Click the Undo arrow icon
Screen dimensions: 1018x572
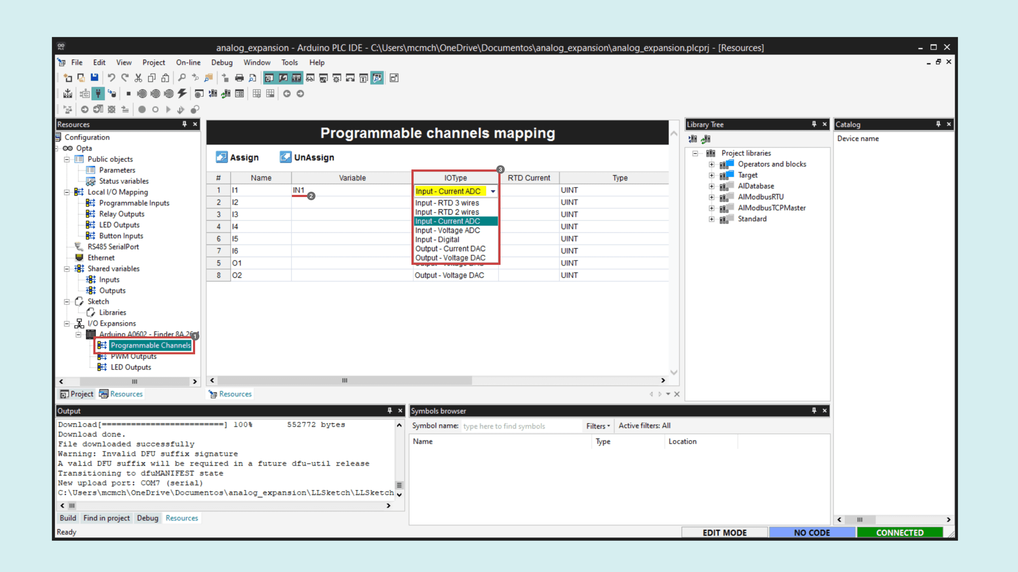click(111, 78)
